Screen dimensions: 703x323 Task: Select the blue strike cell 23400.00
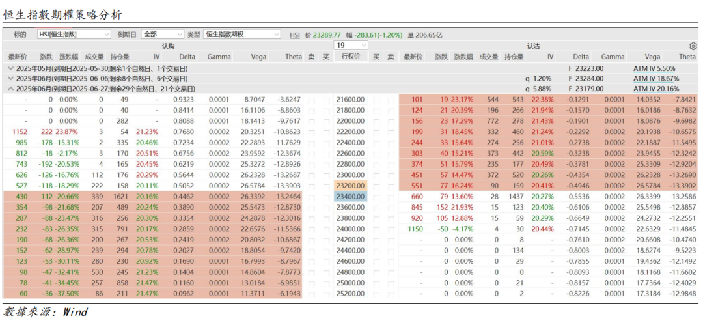[x=351, y=195]
